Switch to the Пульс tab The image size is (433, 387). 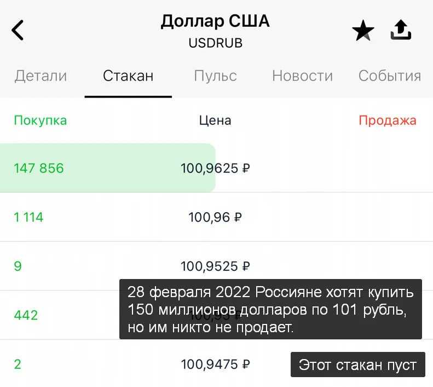point(215,76)
